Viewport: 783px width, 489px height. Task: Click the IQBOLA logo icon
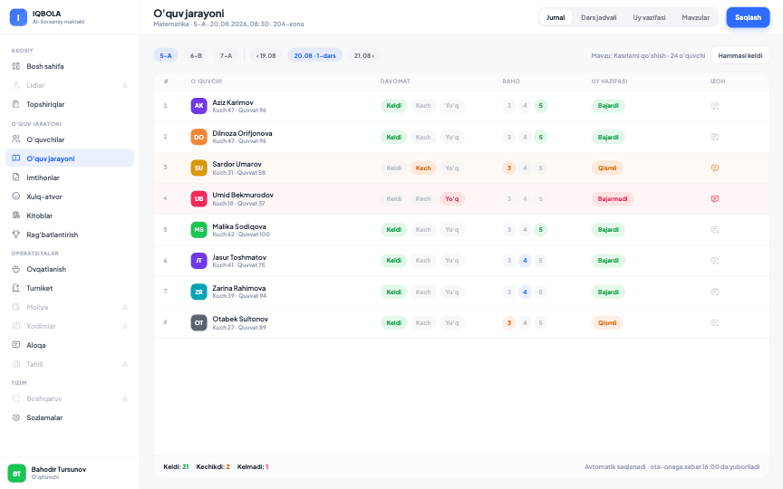click(18, 17)
